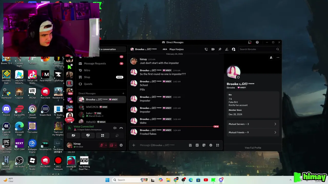Share your screen in voice panel
The image size is (328, 184).
tap(88, 135)
